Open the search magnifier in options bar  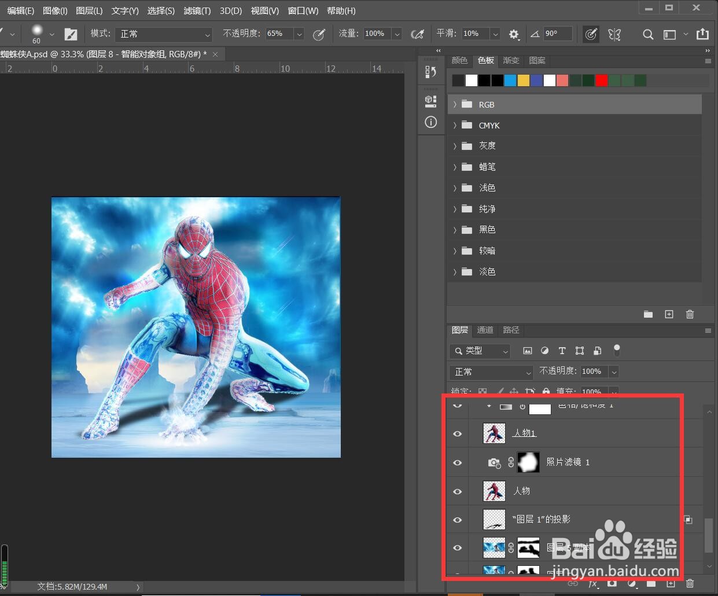[x=648, y=34]
